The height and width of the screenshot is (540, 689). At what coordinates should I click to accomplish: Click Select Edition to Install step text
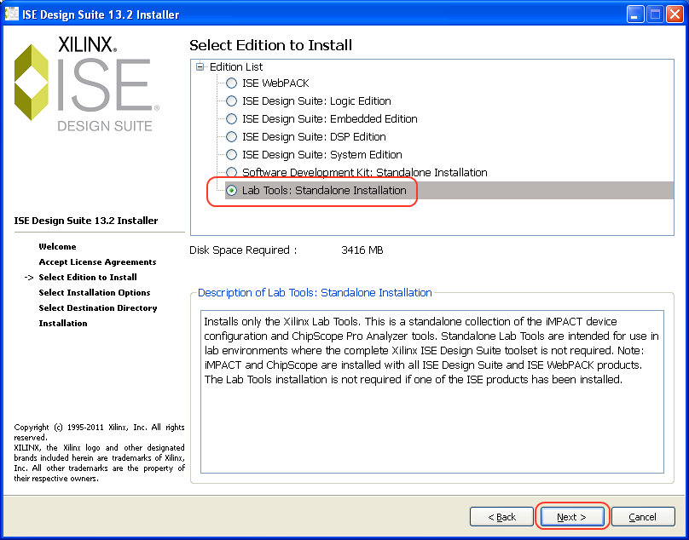[88, 277]
